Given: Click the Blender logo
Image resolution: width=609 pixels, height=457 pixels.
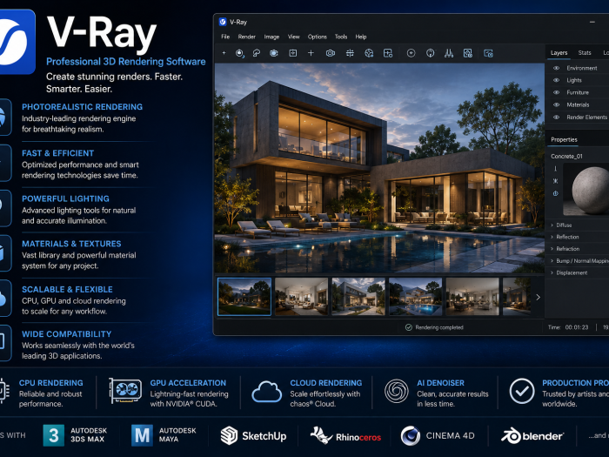Looking at the screenshot, I should (532, 435).
